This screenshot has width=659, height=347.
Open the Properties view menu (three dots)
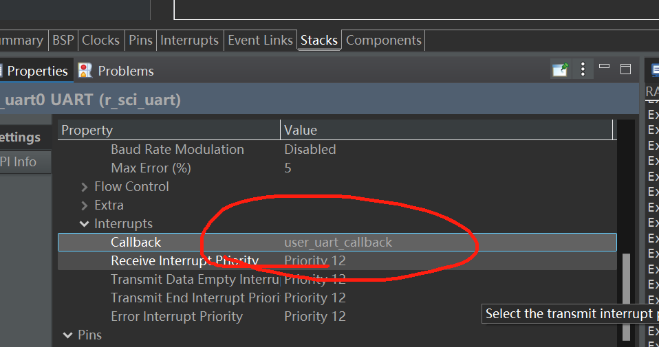tap(583, 69)
